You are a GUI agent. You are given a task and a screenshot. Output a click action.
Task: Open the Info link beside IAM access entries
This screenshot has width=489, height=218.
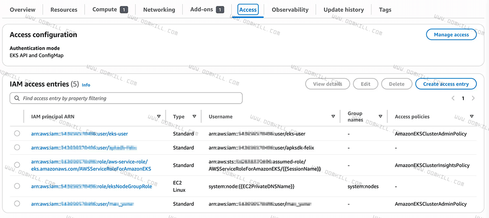[x=86, y=85]
